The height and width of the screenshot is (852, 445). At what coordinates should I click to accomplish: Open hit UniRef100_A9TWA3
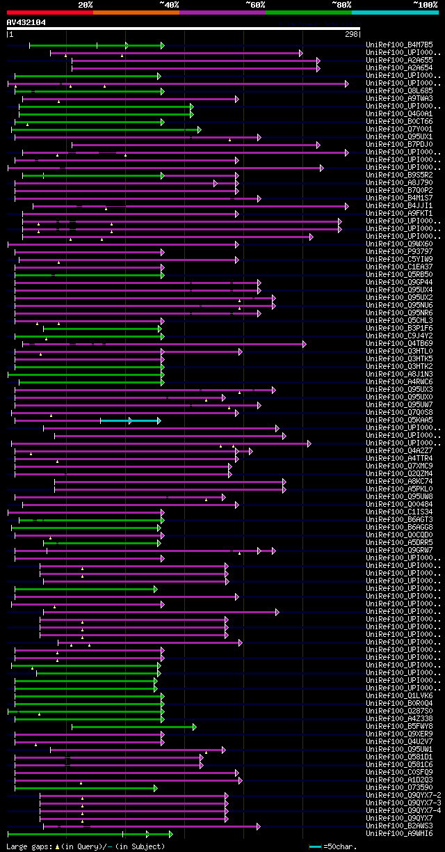(x=399, y=99)
